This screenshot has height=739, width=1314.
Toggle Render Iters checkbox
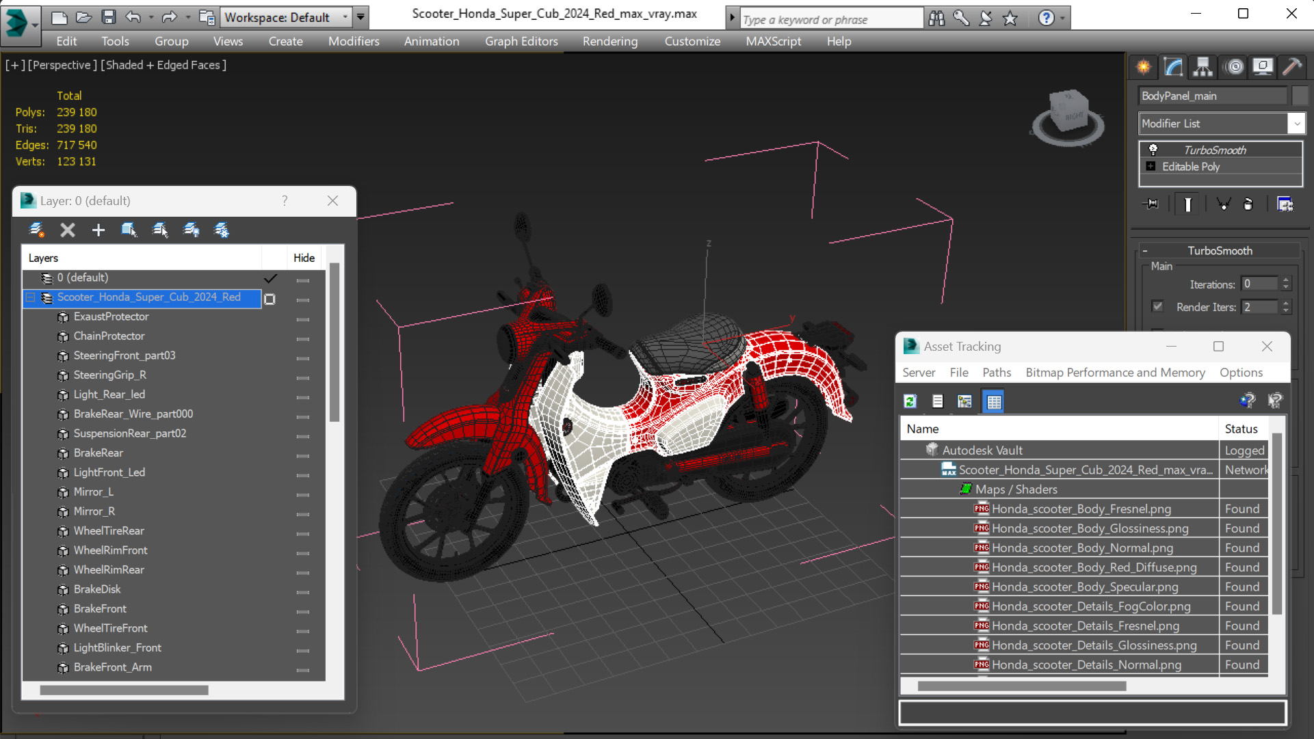pyautogui.click(x=1157, y=306)
